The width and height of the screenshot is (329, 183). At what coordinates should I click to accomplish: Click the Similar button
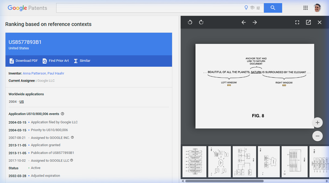tap(82, 61)
